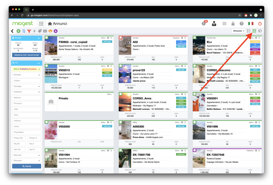Open status filter Attivo; Trattativa; Scaduto
Viewport: 273px width, 185px height.
point(27,69)
